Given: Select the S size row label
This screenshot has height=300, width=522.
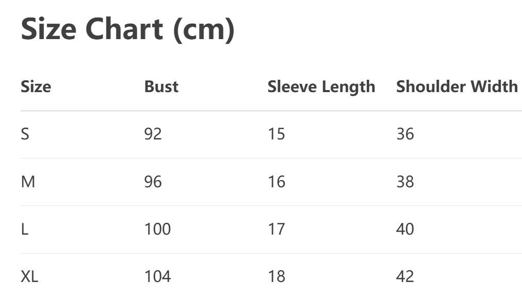Looking at the screenshot, I should tap(25, 134).
